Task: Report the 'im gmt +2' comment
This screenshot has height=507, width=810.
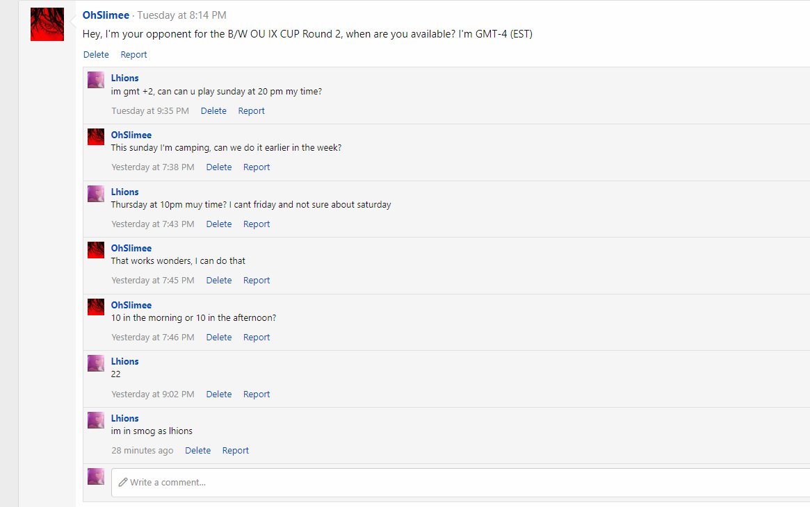Action: (x=251, y=111)
